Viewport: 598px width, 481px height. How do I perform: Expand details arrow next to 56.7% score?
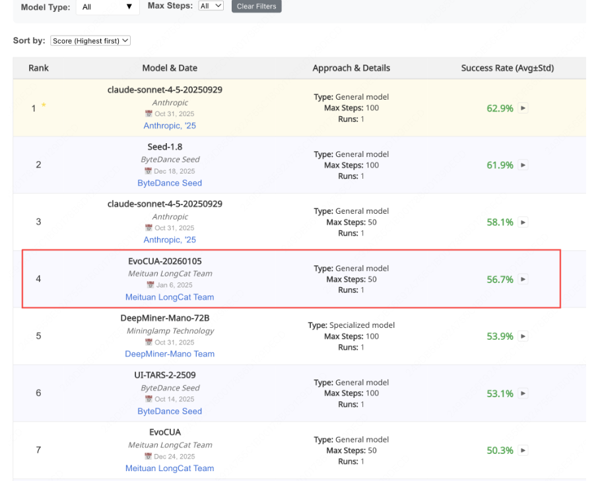coord(523,279)
